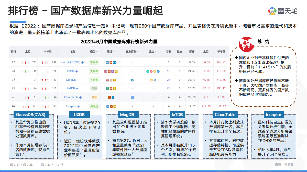Click the 专利 column header
This screenshot has width=307, height=172.
click(169, 51)
